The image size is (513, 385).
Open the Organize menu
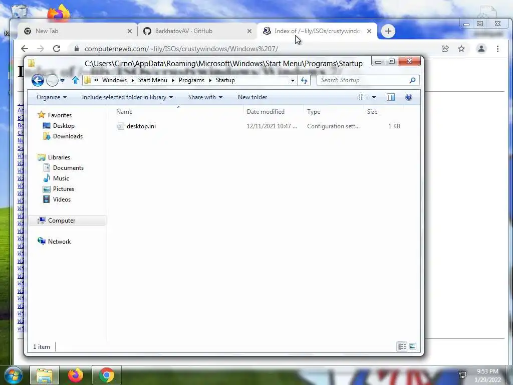tap(52, 97)
